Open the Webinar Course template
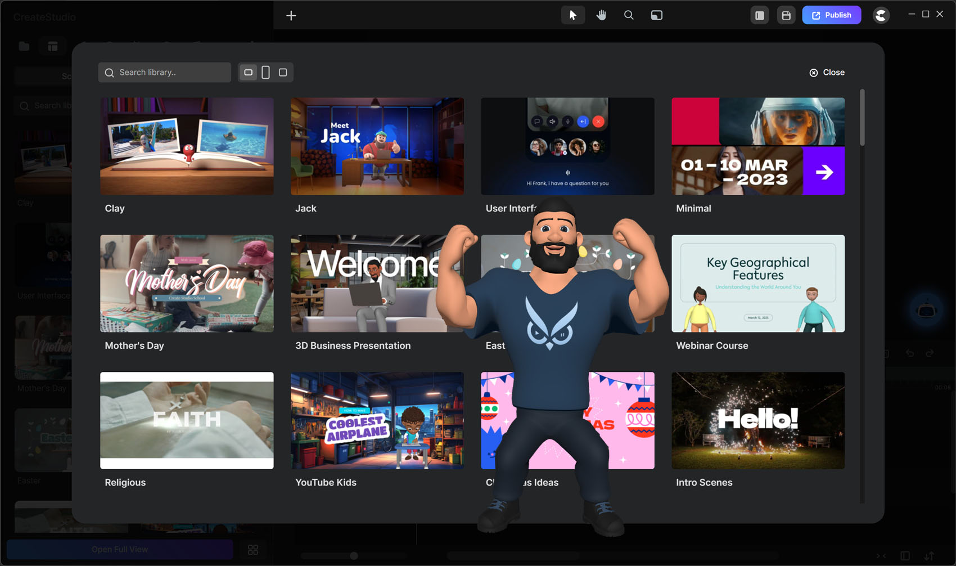 [757, 284]
